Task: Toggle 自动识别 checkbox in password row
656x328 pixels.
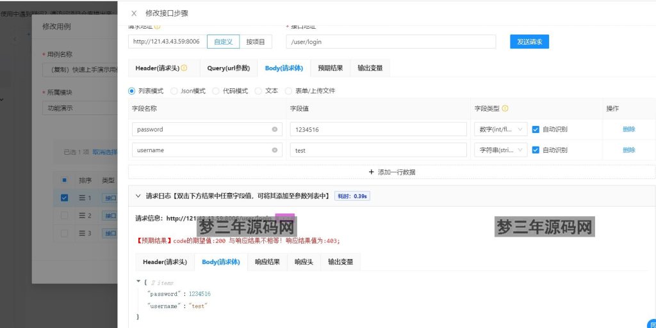Action: (536, 129)
